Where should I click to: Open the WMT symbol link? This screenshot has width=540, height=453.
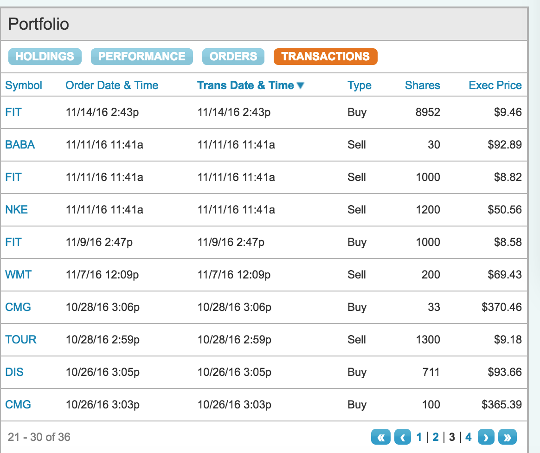point(18,275)
